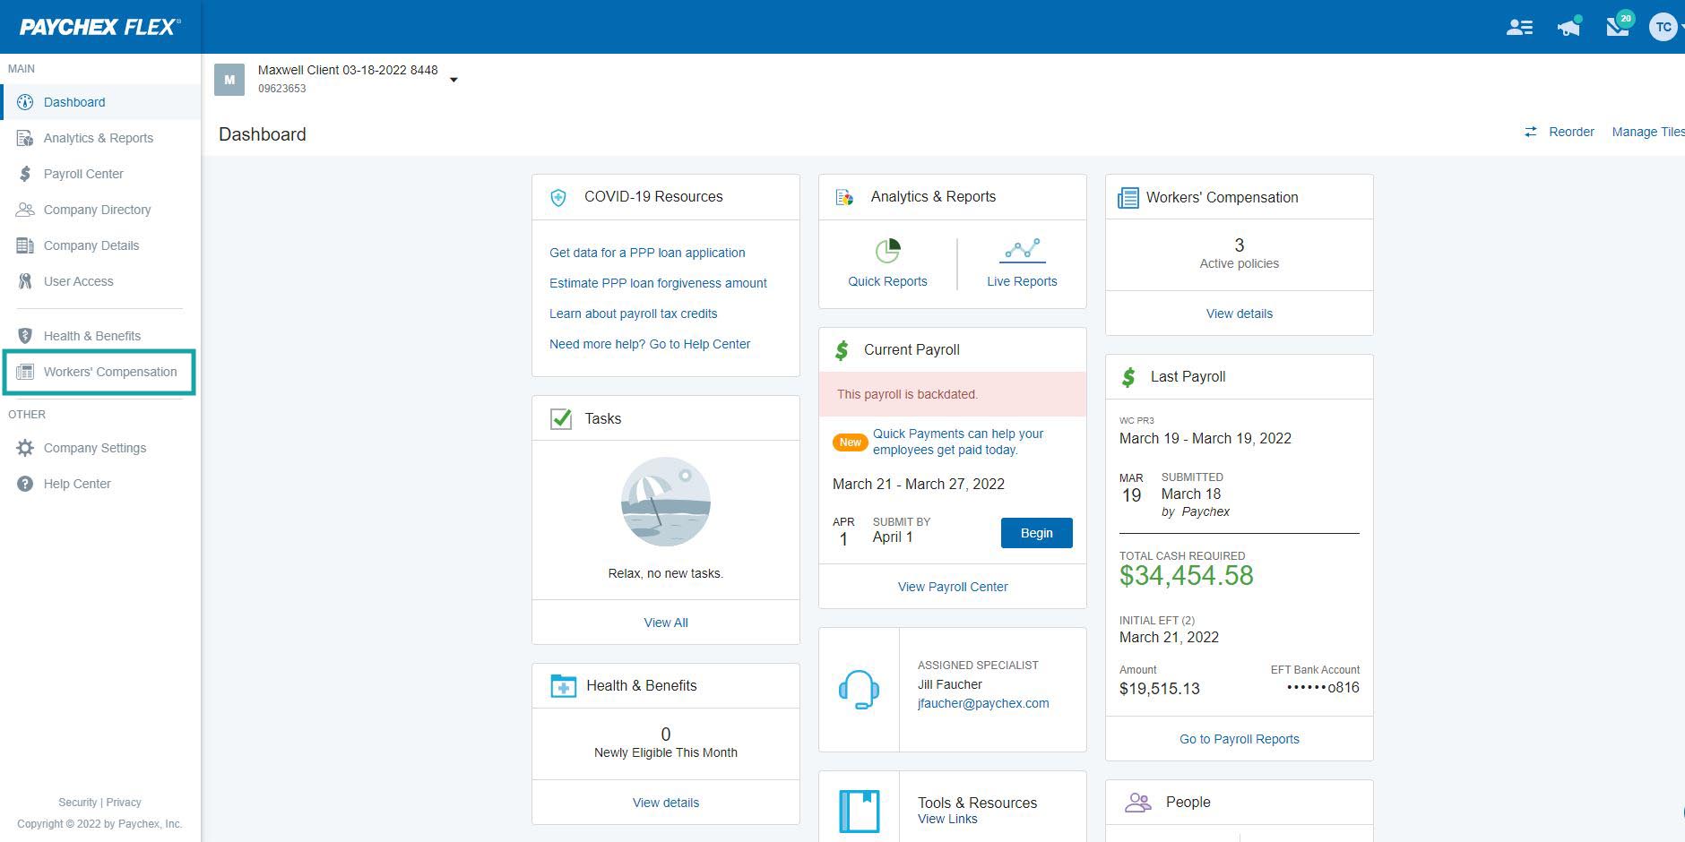Click the assigned specialist headset icon

pos(859,690)
